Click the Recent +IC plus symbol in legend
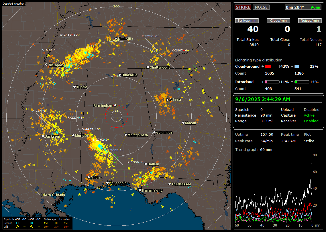Screen dimensions: 326x232 point(39,223)
